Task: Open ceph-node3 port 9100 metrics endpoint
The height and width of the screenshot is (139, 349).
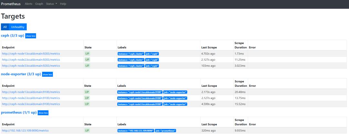Action: point(31,104)
